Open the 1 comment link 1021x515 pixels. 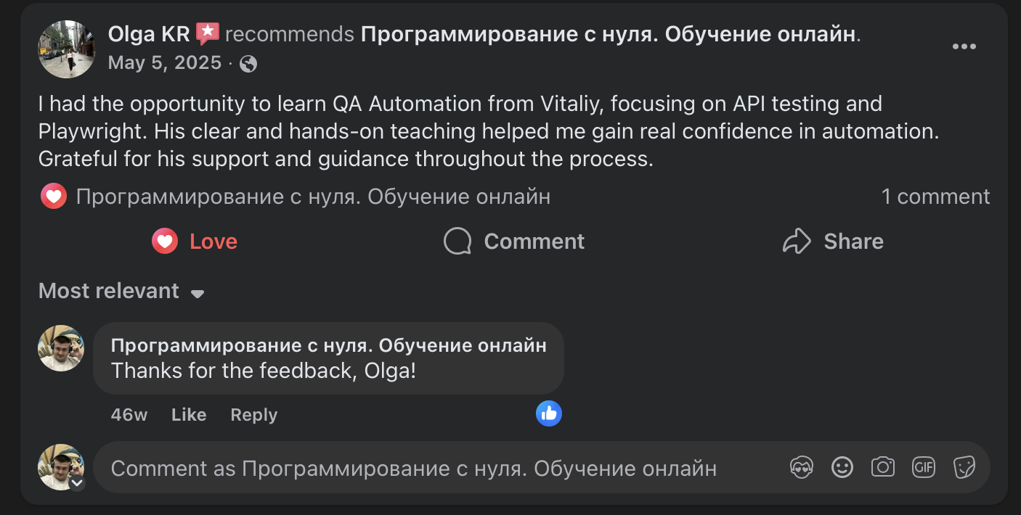click(937, 196)
